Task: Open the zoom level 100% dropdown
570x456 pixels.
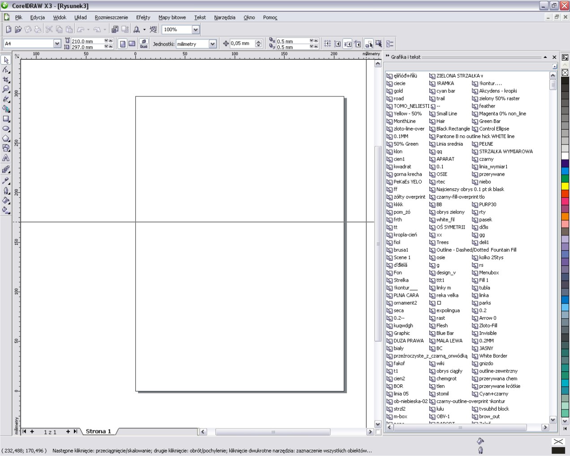Action: tap(195, 30)
